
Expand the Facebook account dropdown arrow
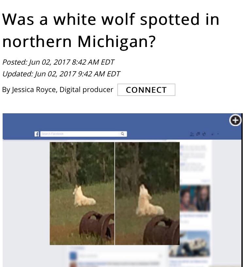pos(218,134)
